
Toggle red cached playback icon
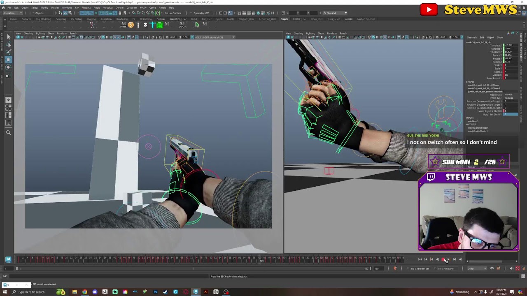pyautogui.click(x=518, y=268)
